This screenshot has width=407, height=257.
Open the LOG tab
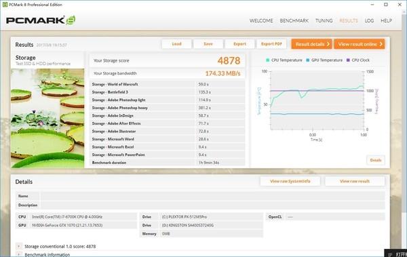[x=369, y=20]
